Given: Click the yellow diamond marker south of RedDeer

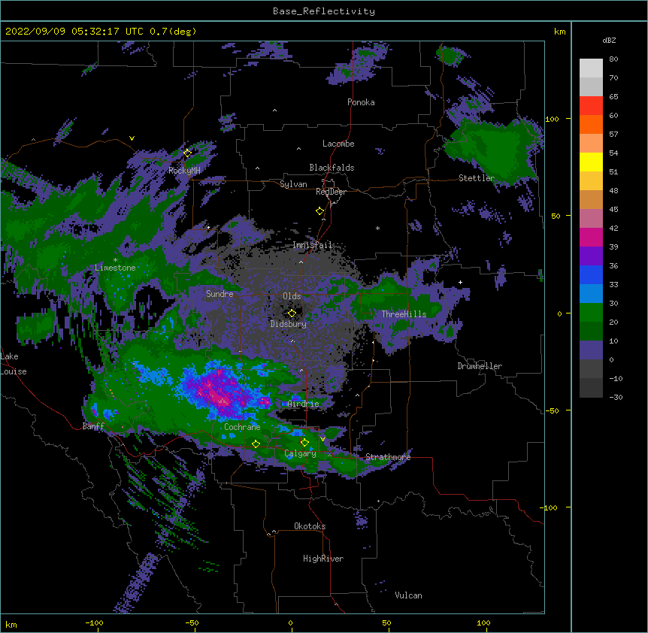Looking at the screenshot, I should tap(319, 211).
